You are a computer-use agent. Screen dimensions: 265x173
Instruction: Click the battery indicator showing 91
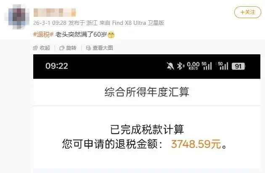pyautogui.click(x=238, y=66)
